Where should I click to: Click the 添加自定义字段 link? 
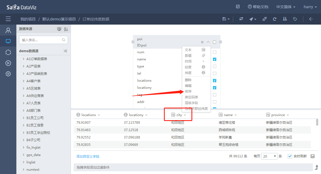pos(88,157)
